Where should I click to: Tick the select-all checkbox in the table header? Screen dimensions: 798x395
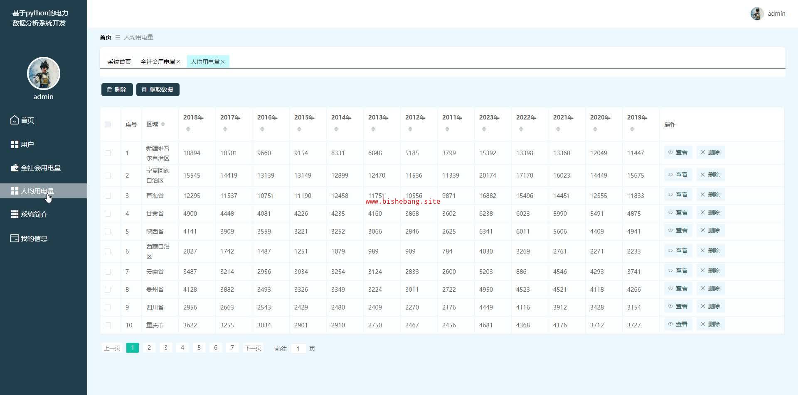pos(108,124)
